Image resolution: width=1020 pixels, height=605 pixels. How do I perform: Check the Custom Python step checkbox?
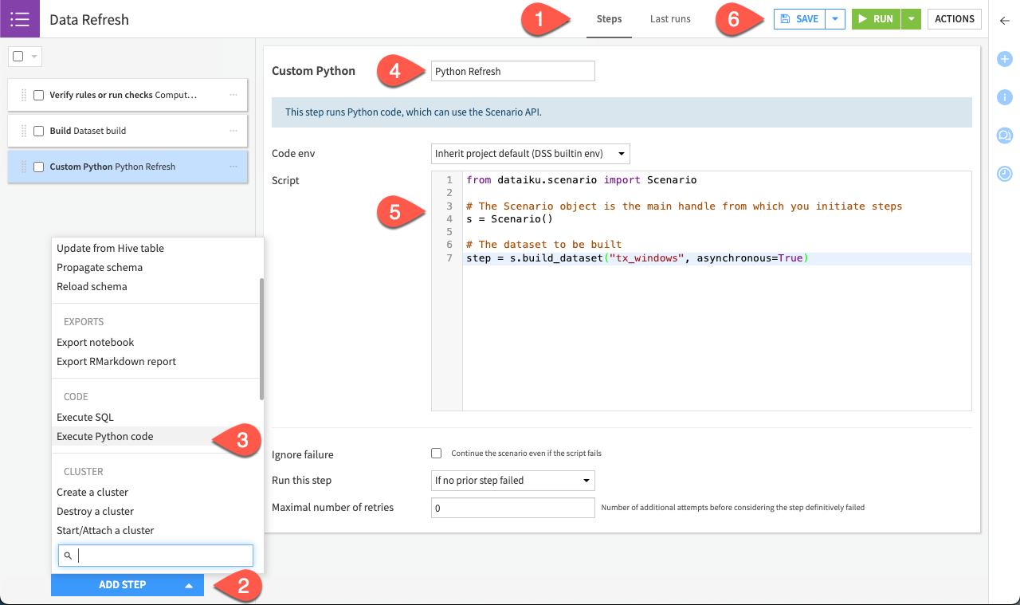click(x=38, y=167)
